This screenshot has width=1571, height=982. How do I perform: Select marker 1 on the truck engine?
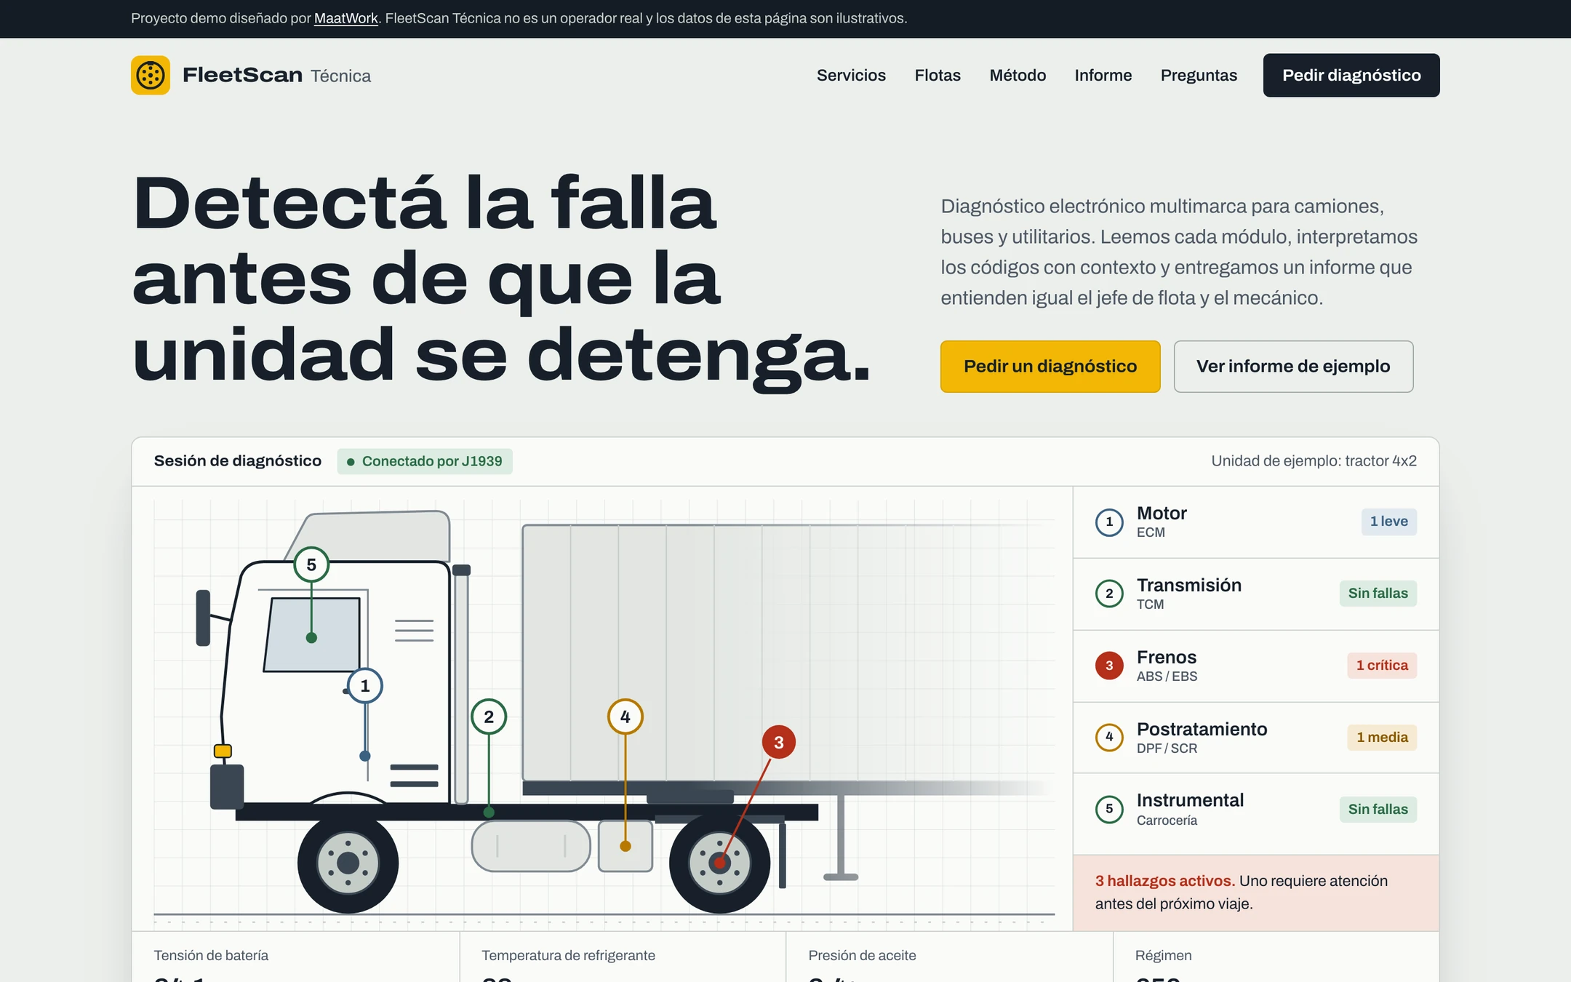(x=365, y=685)
